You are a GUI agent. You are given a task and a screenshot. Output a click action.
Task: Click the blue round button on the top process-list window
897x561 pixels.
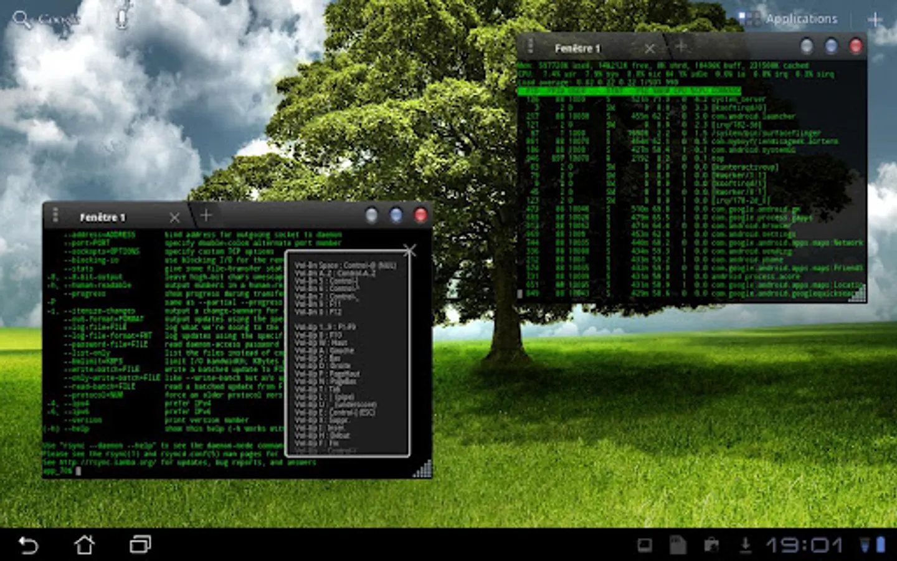point(831,46)
